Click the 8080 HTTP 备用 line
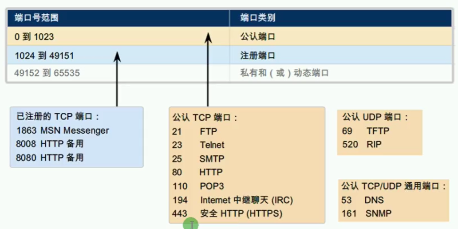 50,158
